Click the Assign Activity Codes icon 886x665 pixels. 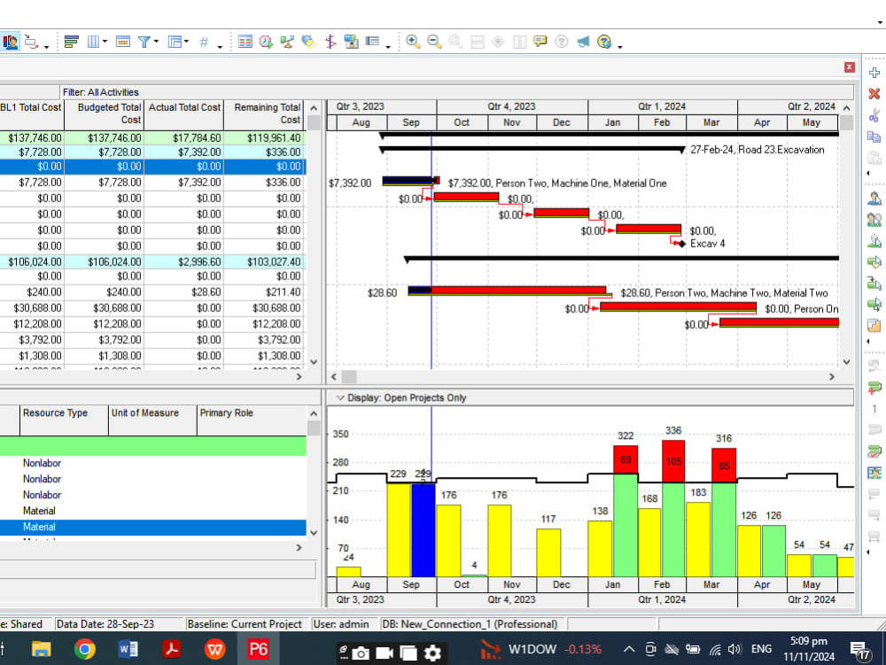[874, 262]
